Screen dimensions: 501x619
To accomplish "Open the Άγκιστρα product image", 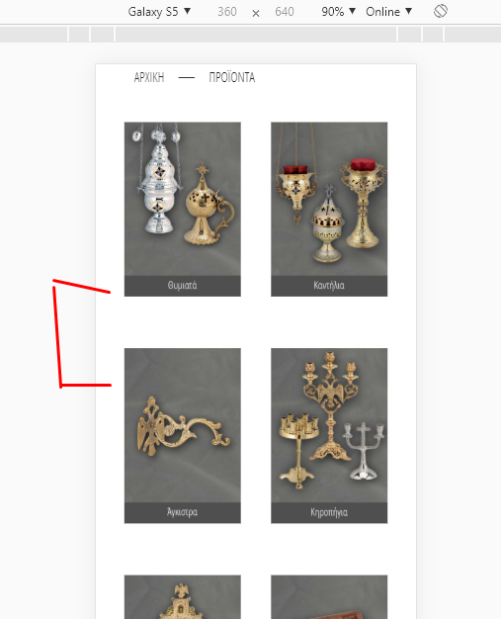I will (x=183, y=425).
